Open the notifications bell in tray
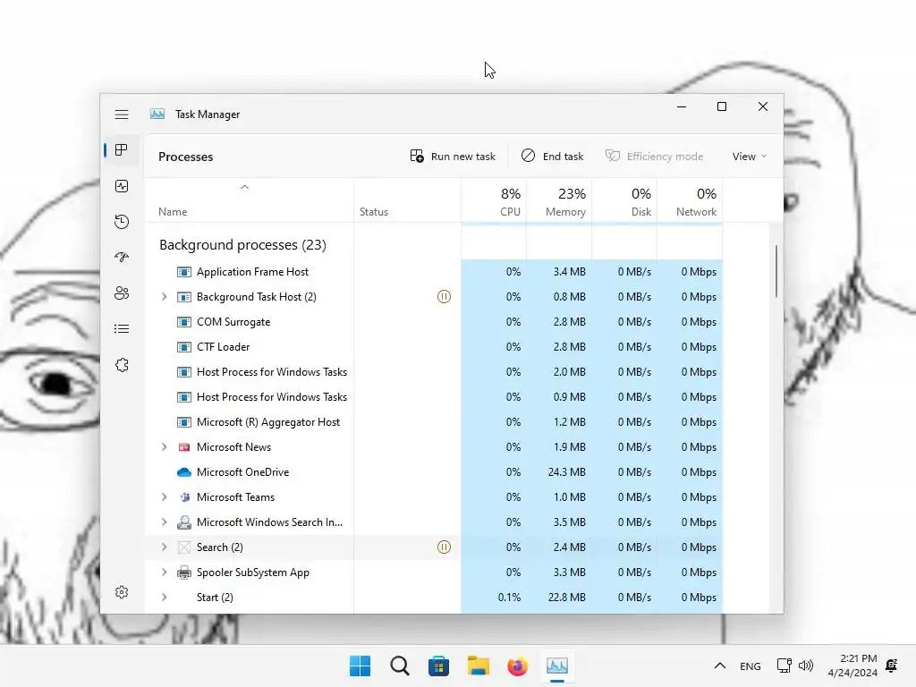This screenshot has height=687, width=916. 892,666
